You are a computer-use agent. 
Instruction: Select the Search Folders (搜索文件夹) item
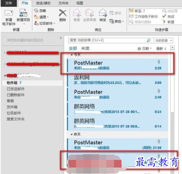tap(16, 119)
